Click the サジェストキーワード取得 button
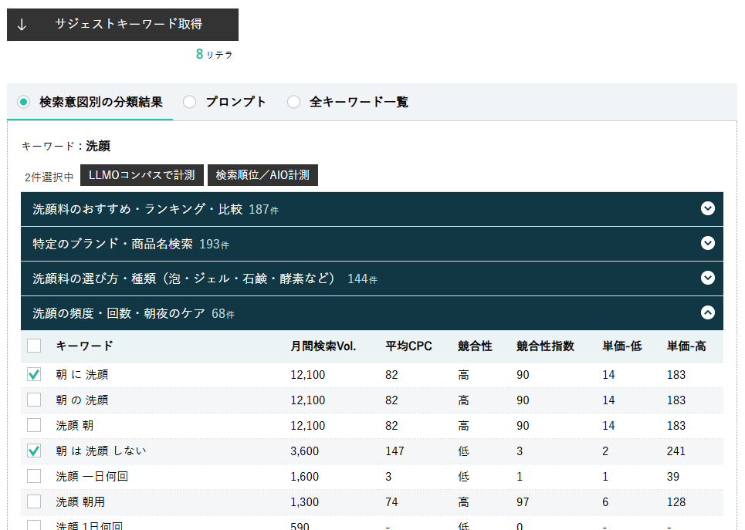 (123, 24)
